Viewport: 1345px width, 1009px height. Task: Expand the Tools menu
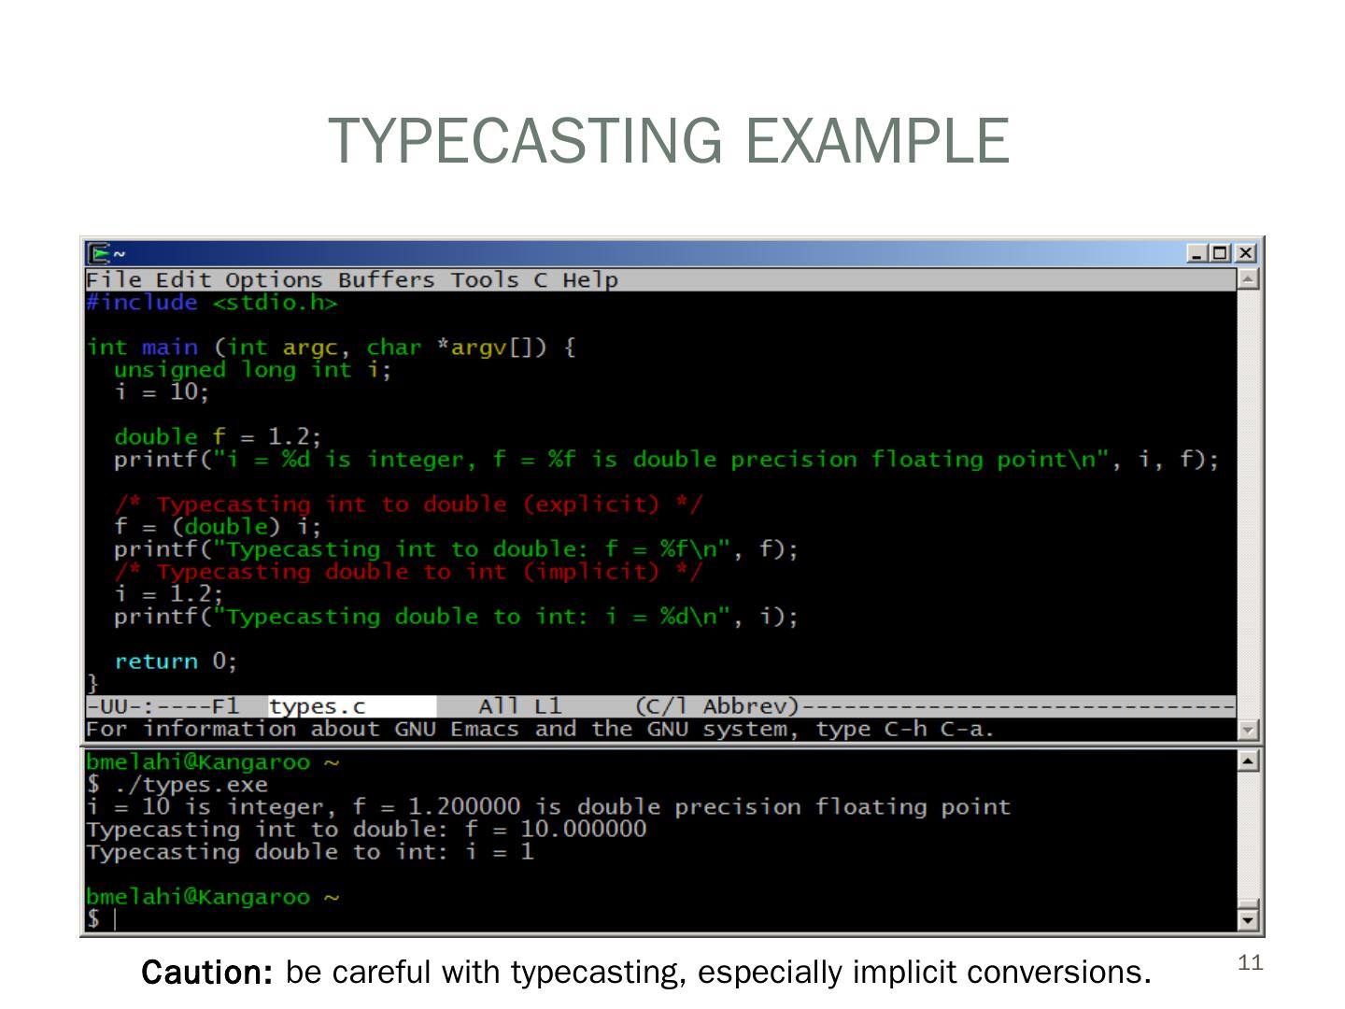point(484,279)
